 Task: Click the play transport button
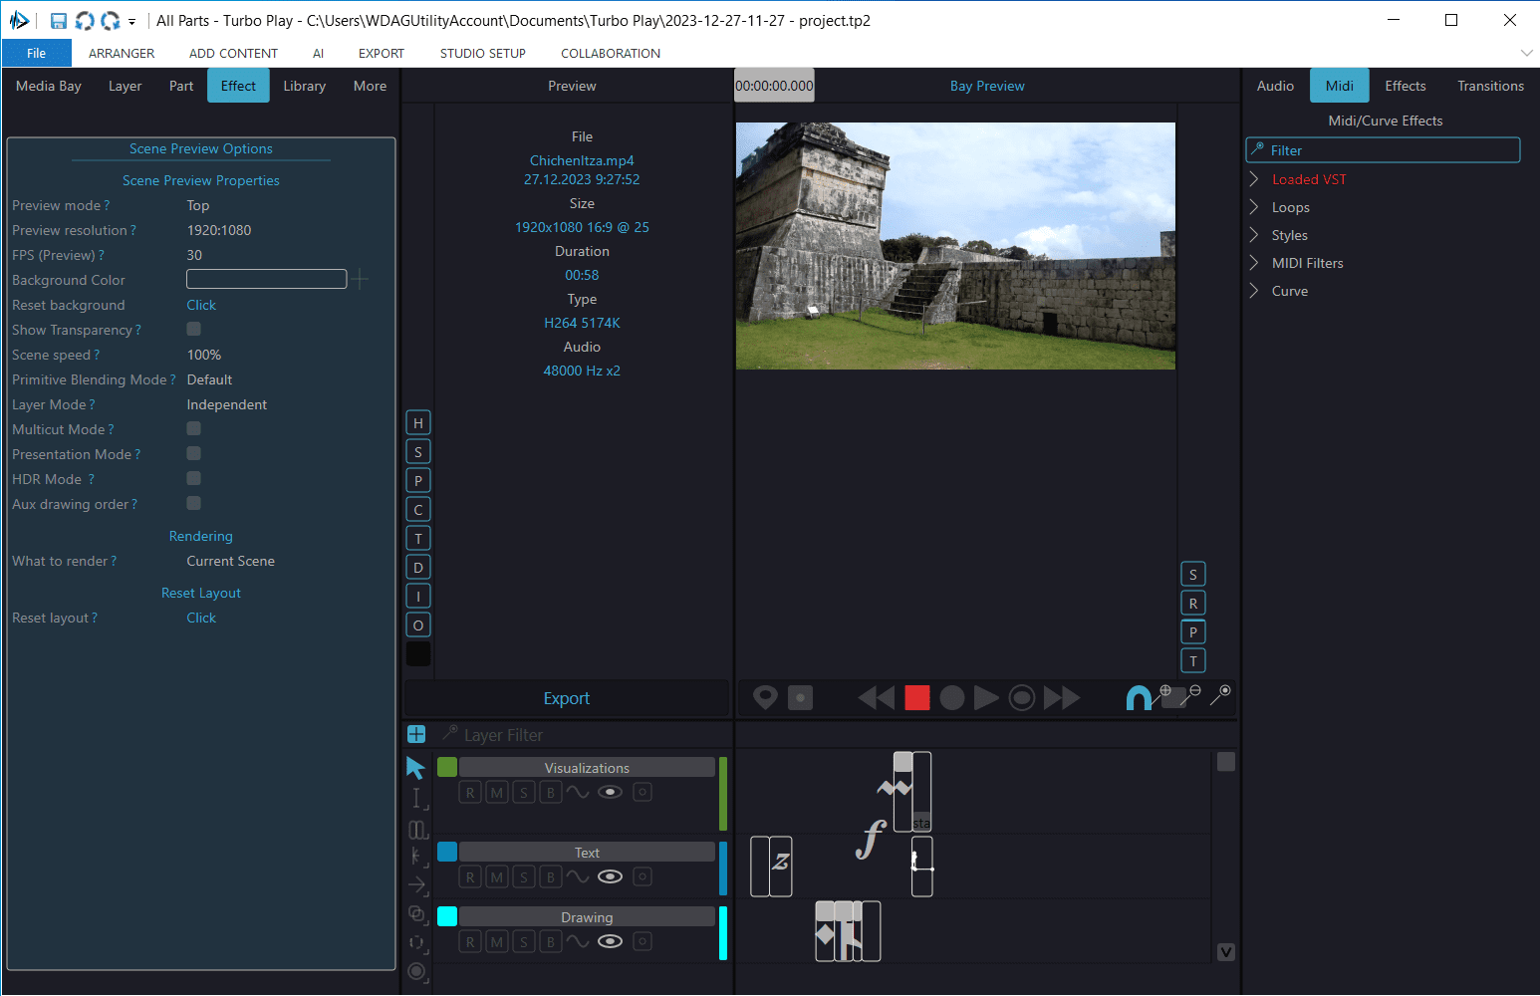[986, 697]
